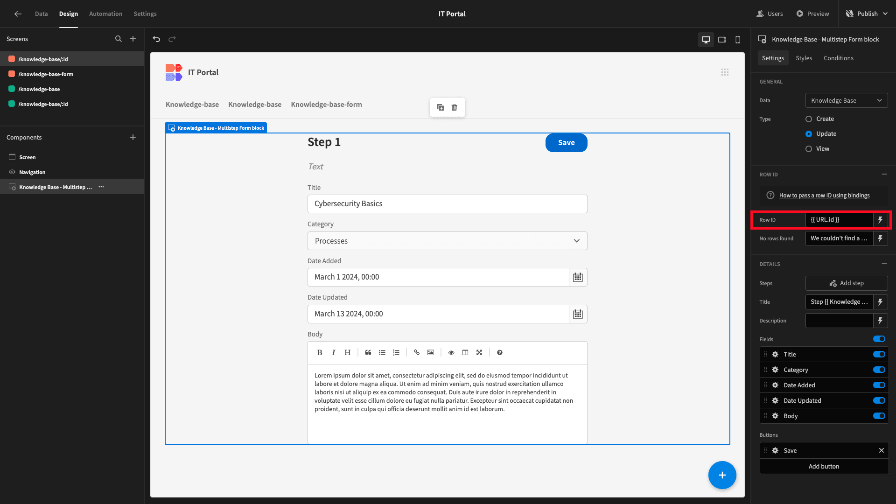
Task: Search screens with the magnifier icon
Action: click(119, 39)
